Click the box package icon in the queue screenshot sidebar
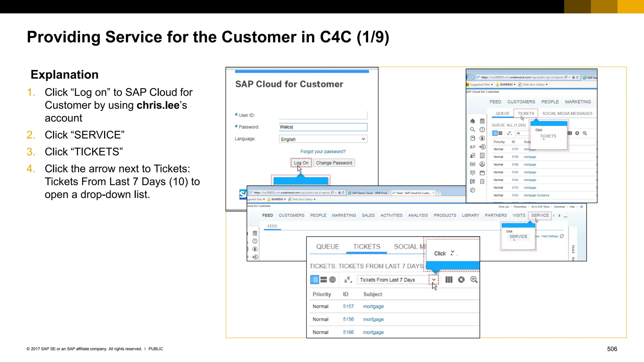The height and width of the screenshot is (362, 644). coord(472,190)
